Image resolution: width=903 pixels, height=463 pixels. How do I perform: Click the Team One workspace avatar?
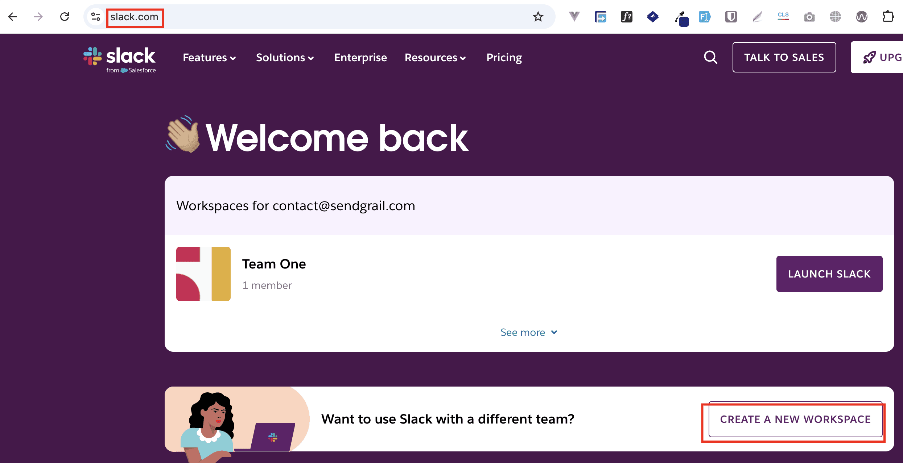tap(203, 274)
